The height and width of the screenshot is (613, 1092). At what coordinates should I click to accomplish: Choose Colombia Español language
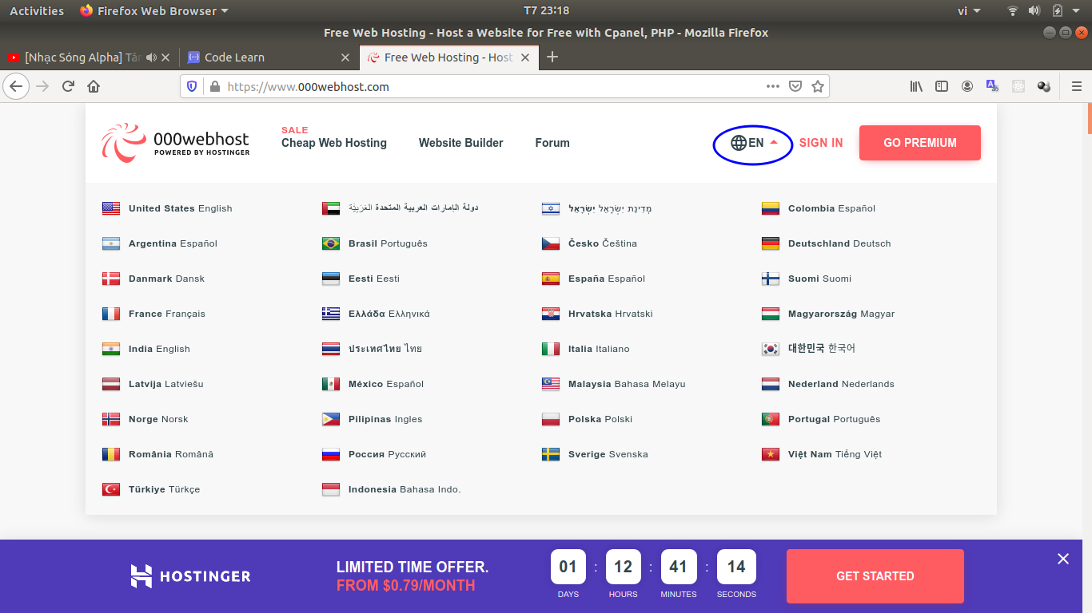pyautogui.click(x=819, y=208)
